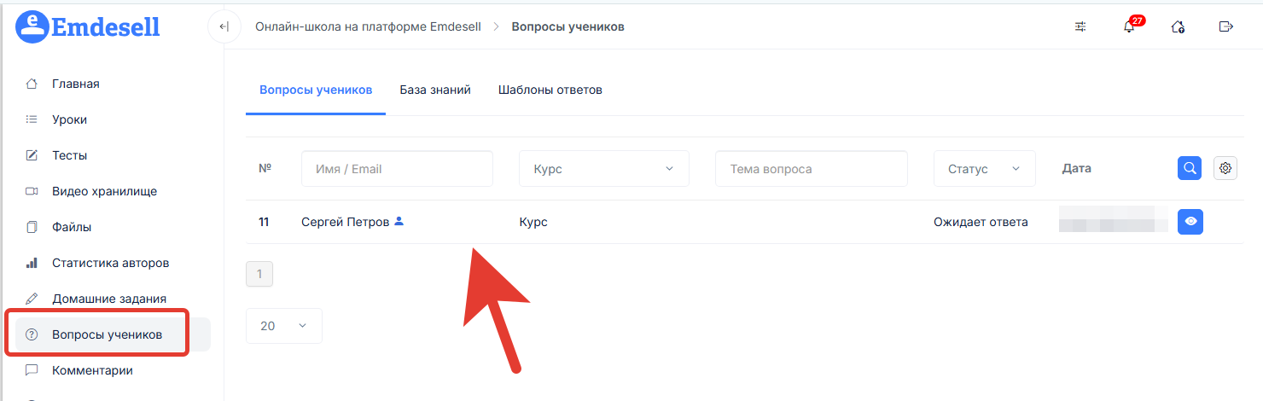Expand the Курс filter dropdown
The width and height of the screenshot is (1263, 401).
(603, 169)
